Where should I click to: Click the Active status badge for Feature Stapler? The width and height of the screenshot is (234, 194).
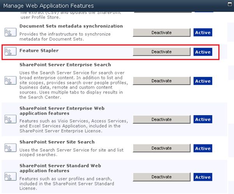point(203,52)
